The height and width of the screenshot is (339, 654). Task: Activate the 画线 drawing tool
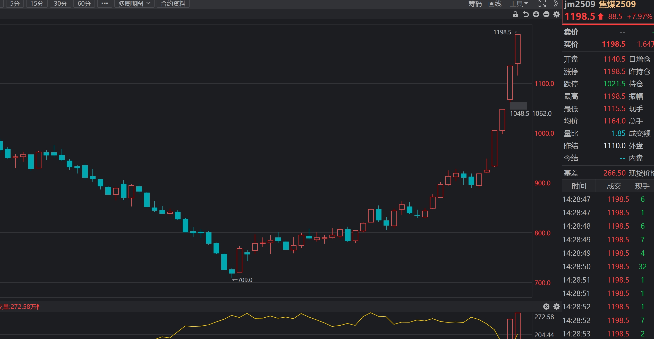pos(495,4)
